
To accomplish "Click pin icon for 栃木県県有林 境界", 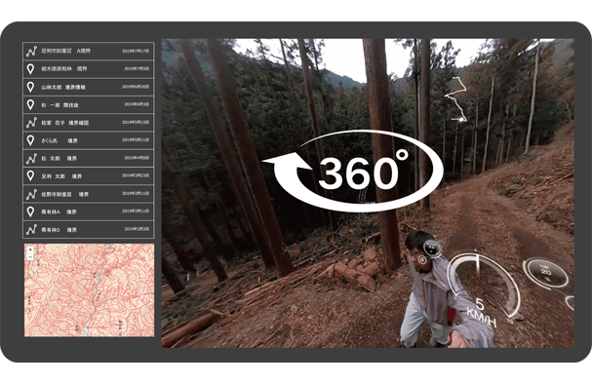I will pos(30,69).
